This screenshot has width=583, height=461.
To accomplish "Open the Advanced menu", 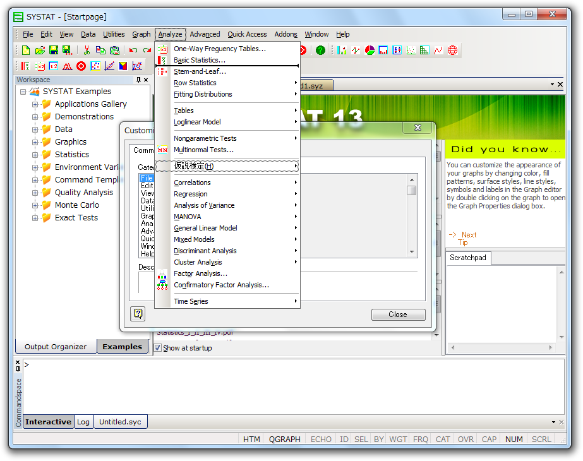I will (x=205, y=34).
